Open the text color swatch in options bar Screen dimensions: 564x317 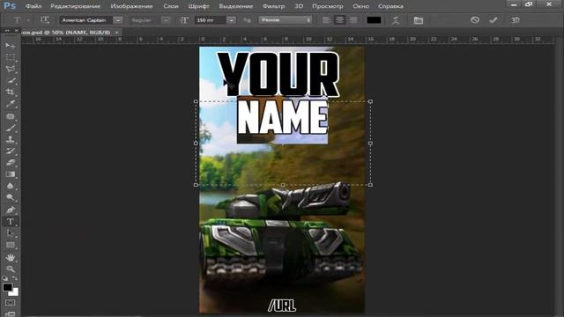point(374,20)
